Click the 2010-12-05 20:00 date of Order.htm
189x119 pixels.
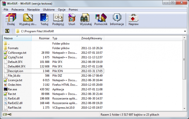tap(92, 85)
